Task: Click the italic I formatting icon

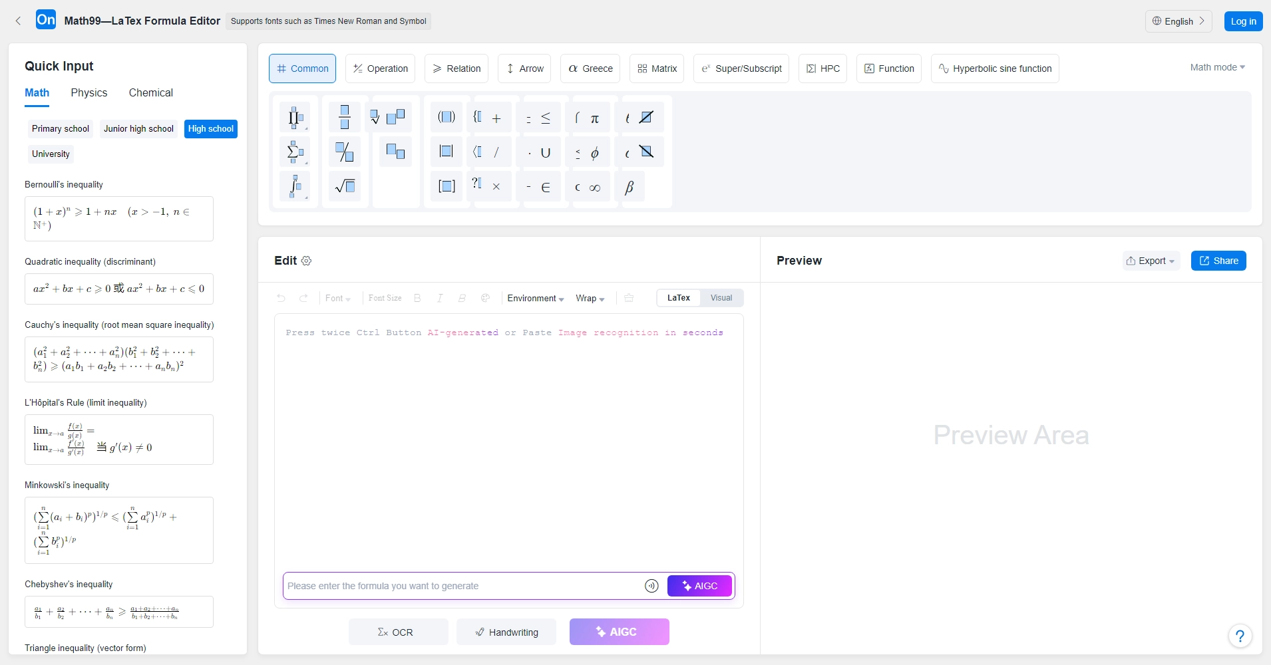Action: click(440, 298)
